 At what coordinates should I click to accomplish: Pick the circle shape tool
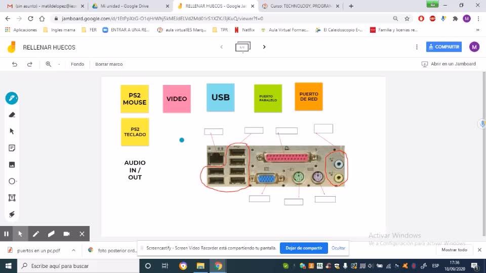click(x=12, y=181)
